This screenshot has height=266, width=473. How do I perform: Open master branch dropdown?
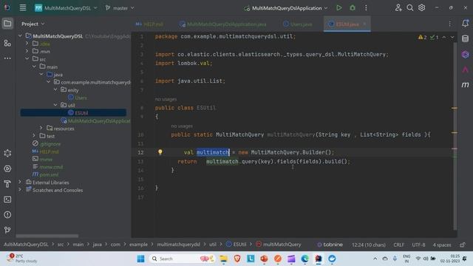pyautogui.click(x=120, y=8)
